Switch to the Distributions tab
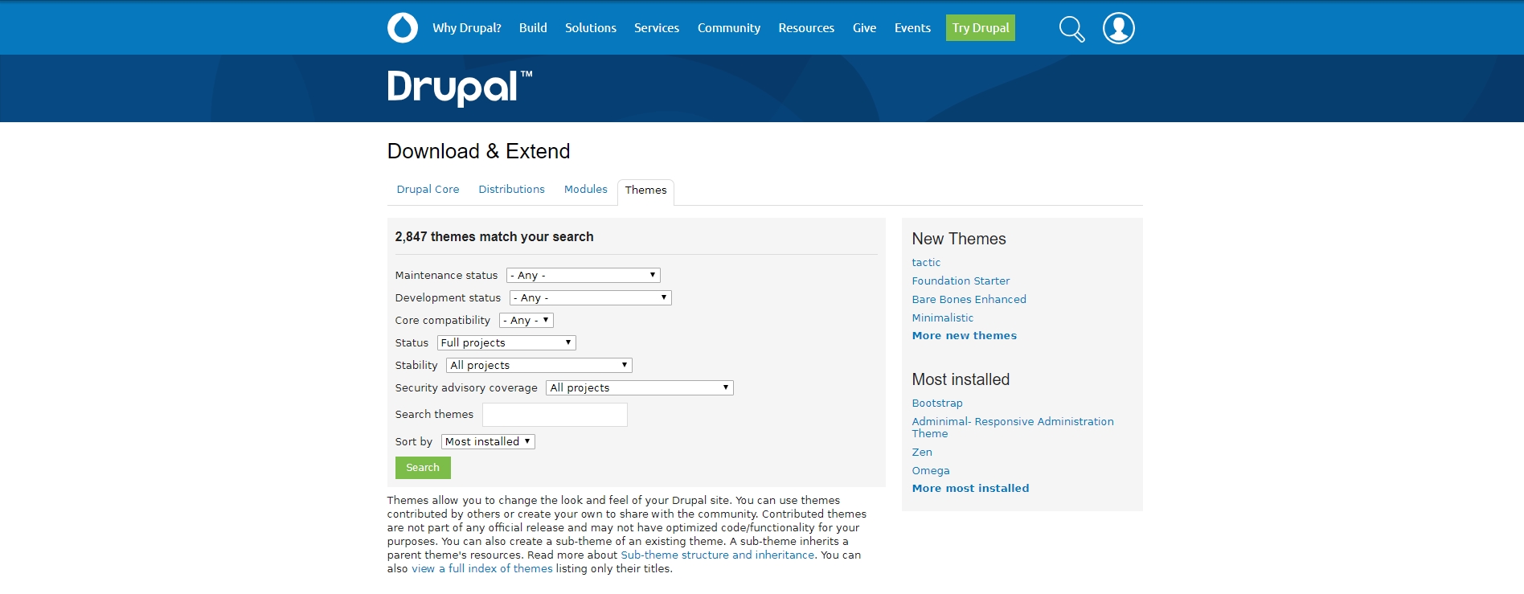The image size is (1524, 594). pos(511,190)
